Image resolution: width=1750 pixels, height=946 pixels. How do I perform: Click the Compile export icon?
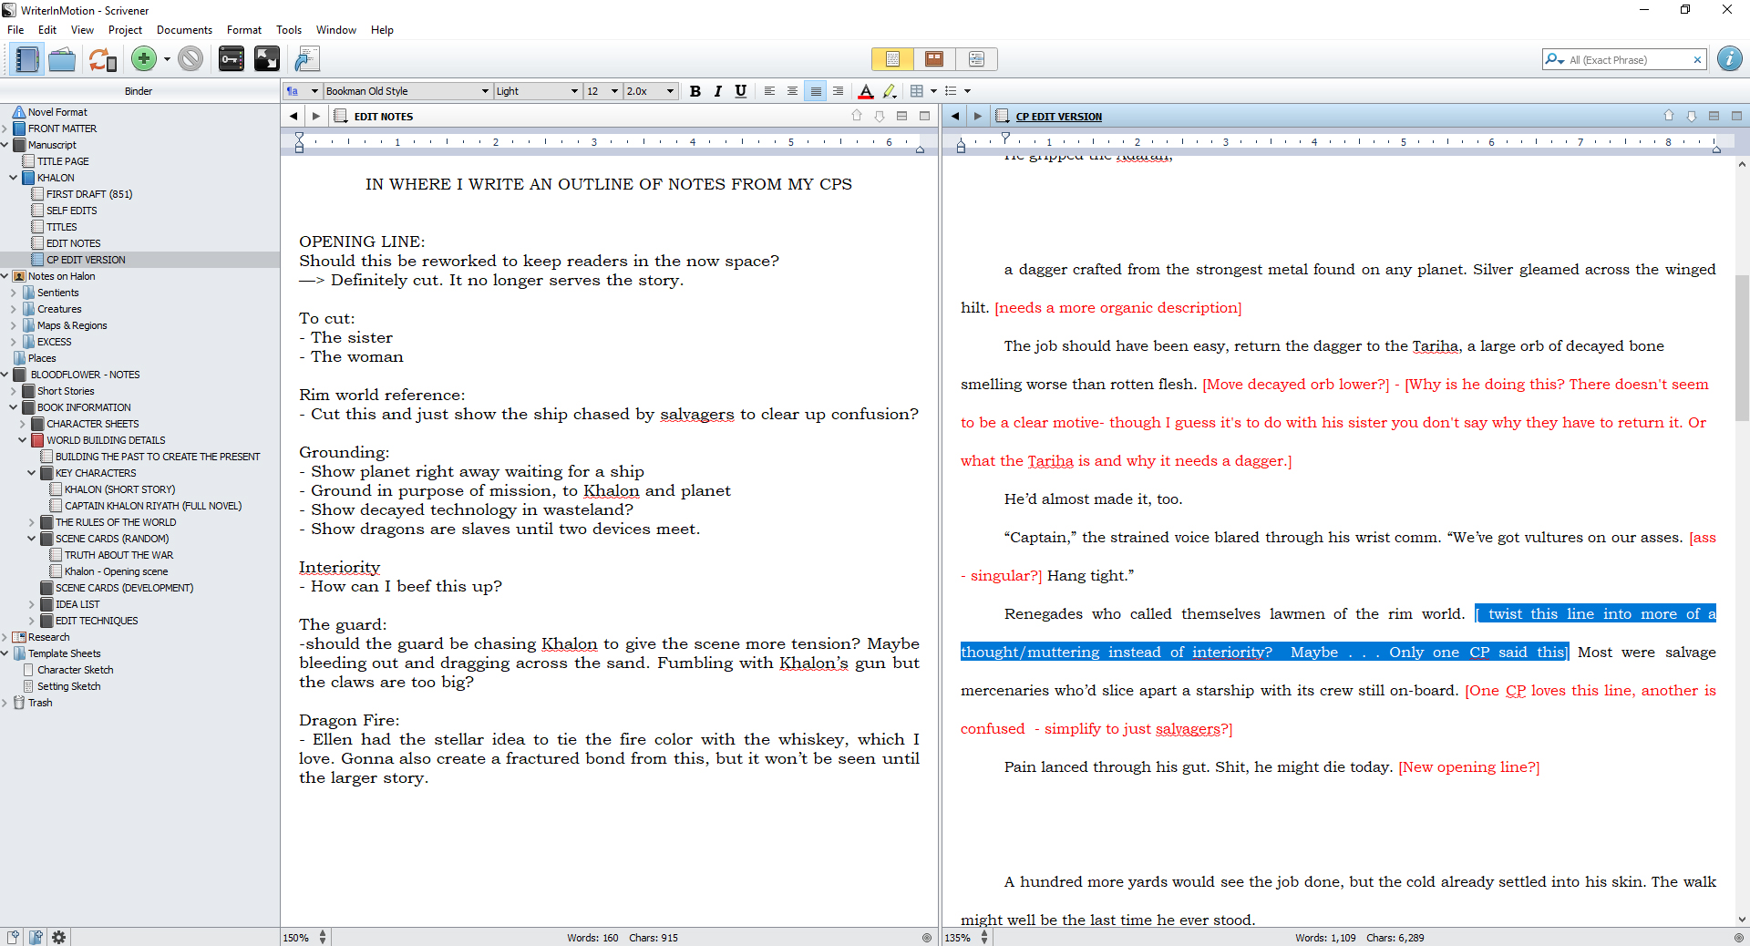(307, 60)
